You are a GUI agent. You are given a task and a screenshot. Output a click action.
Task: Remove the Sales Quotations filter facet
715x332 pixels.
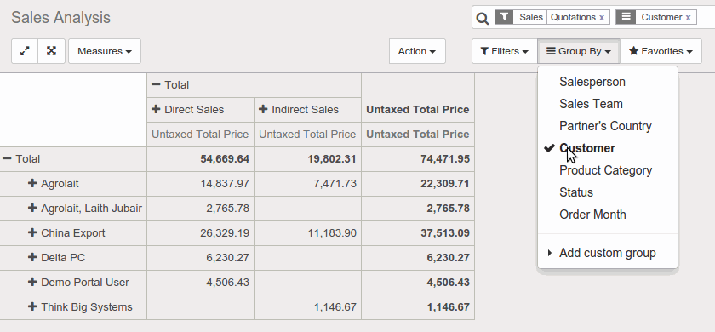602,17
